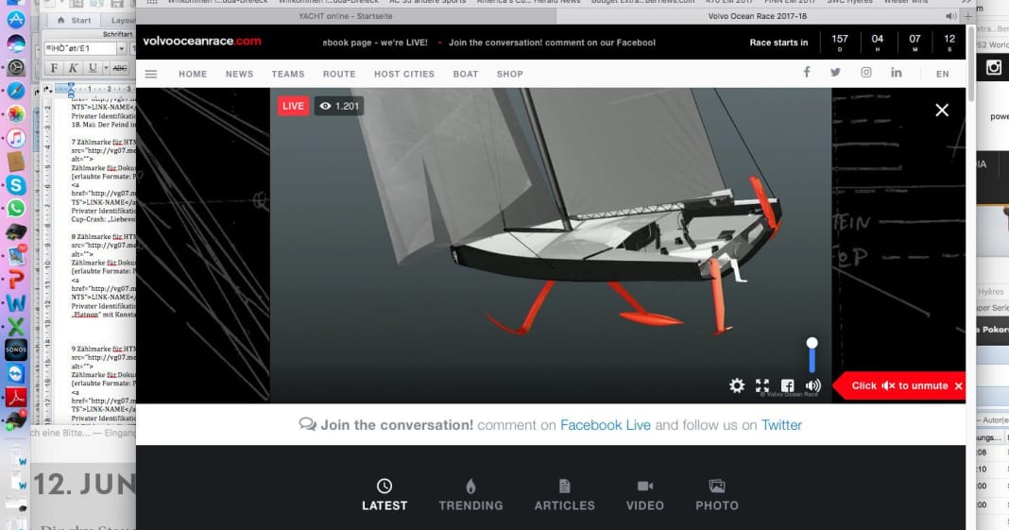Select the PHOTO tab

tap(717, 495)
